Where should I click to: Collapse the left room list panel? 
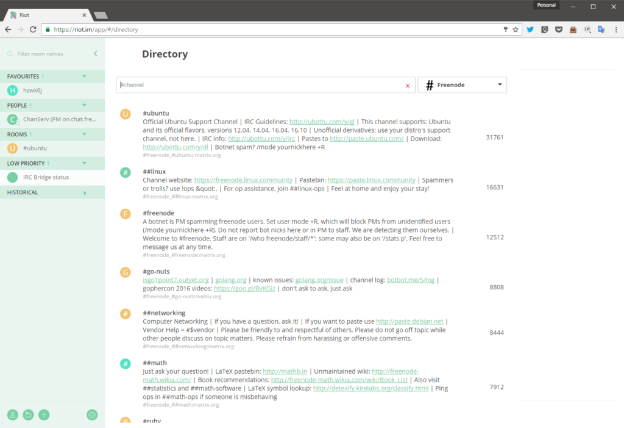96,54
